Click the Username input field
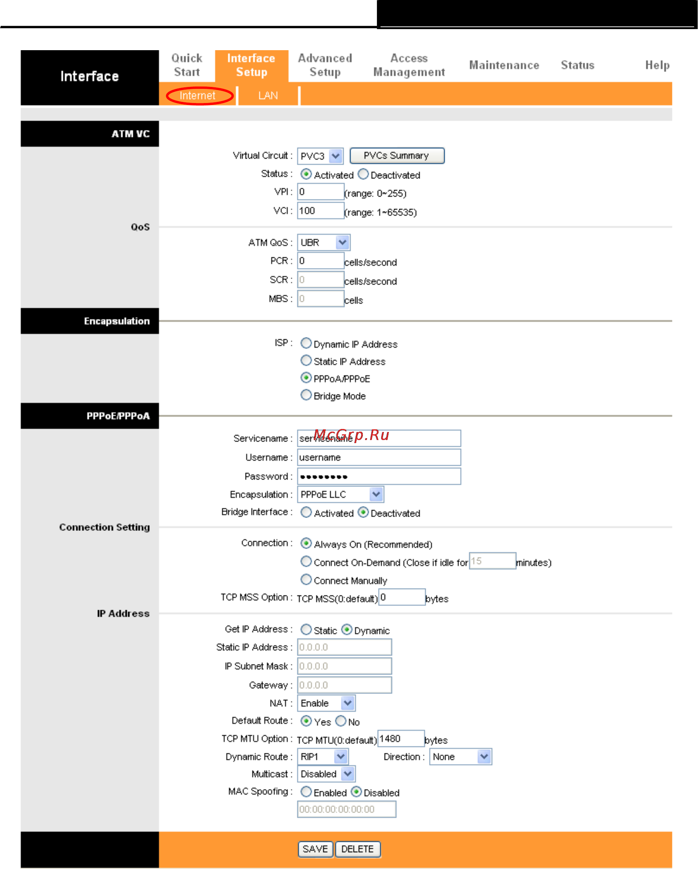The width and height of the screenshot is (698, 869). click(379, 457)
